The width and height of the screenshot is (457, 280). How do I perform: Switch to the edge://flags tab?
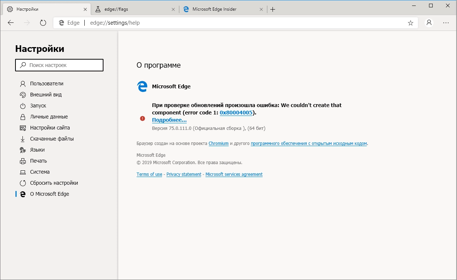point(135,9)
